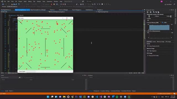Click the Current Speed progress bar in Snakes
177x99 pixels.
tap(31, 71)
